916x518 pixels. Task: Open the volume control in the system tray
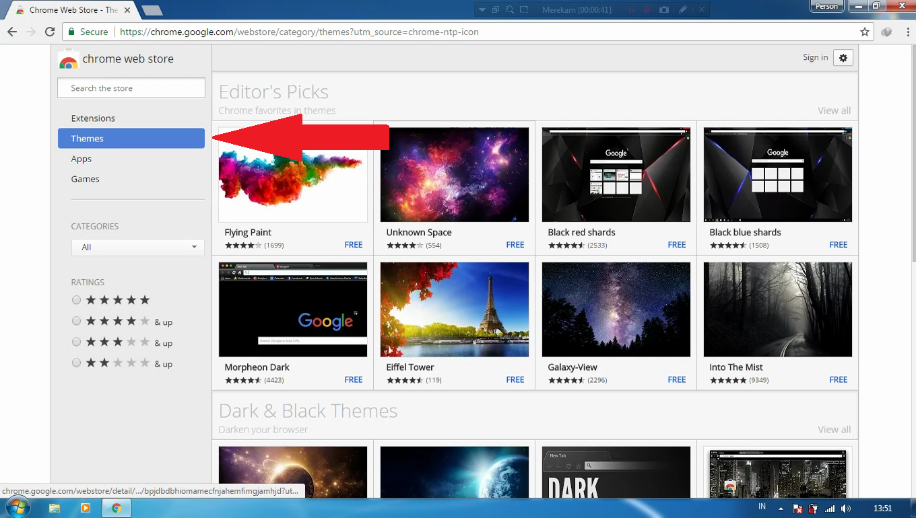(846, 509)
